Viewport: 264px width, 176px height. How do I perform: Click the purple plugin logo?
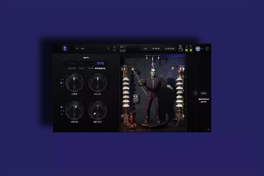[x=65, y=48]
